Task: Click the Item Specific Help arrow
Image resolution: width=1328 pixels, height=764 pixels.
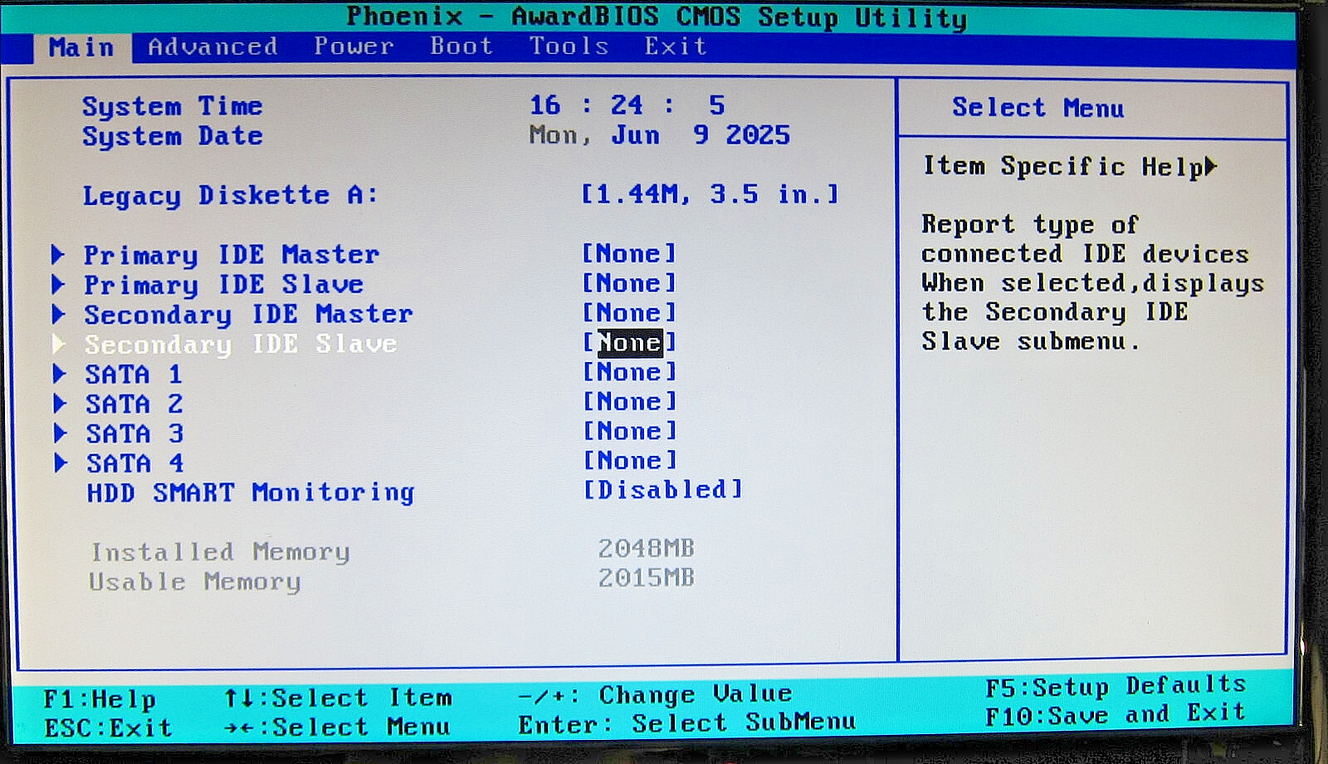Action: point(1212,166)
